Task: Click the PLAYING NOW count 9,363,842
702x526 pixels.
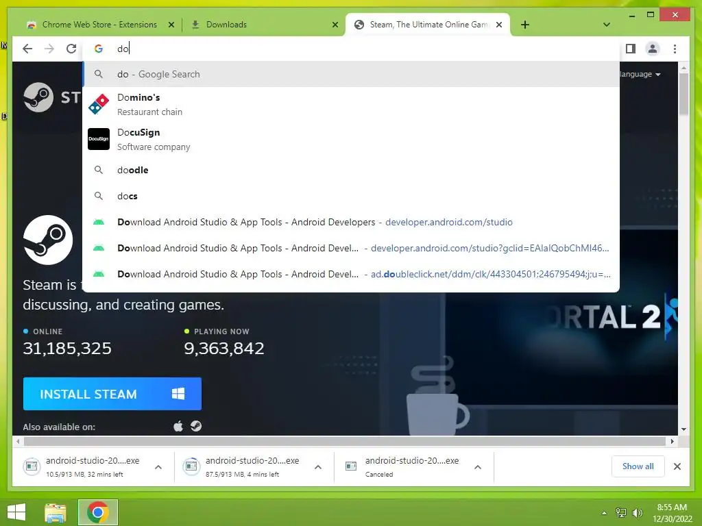Action: (224, 349)
